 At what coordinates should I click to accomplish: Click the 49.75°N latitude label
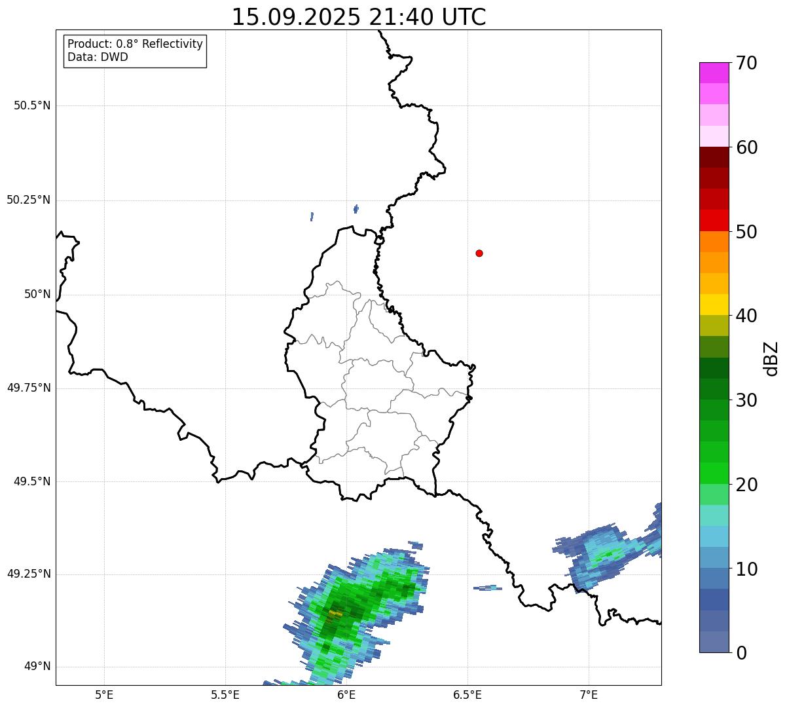(x=28, y=388)
